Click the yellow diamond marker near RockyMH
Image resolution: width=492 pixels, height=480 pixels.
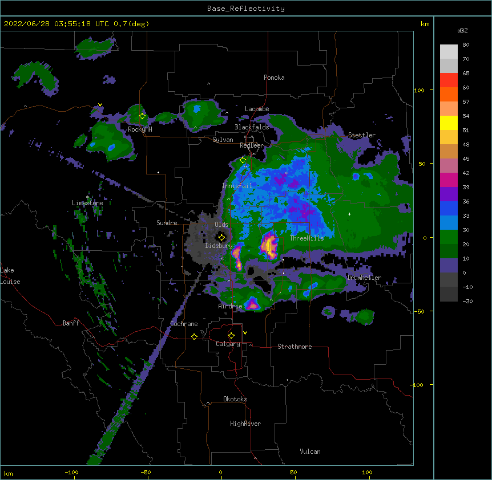pyautogui.click(x=142, y=116)
